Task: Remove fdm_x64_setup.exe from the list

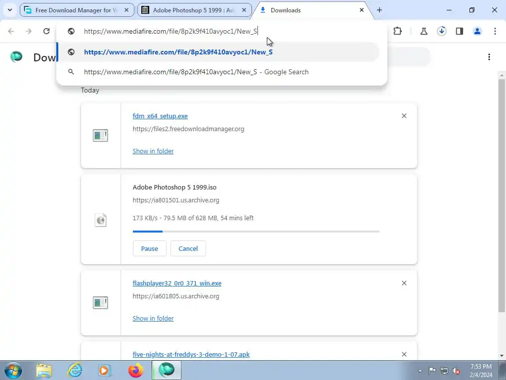Action: 404,116
